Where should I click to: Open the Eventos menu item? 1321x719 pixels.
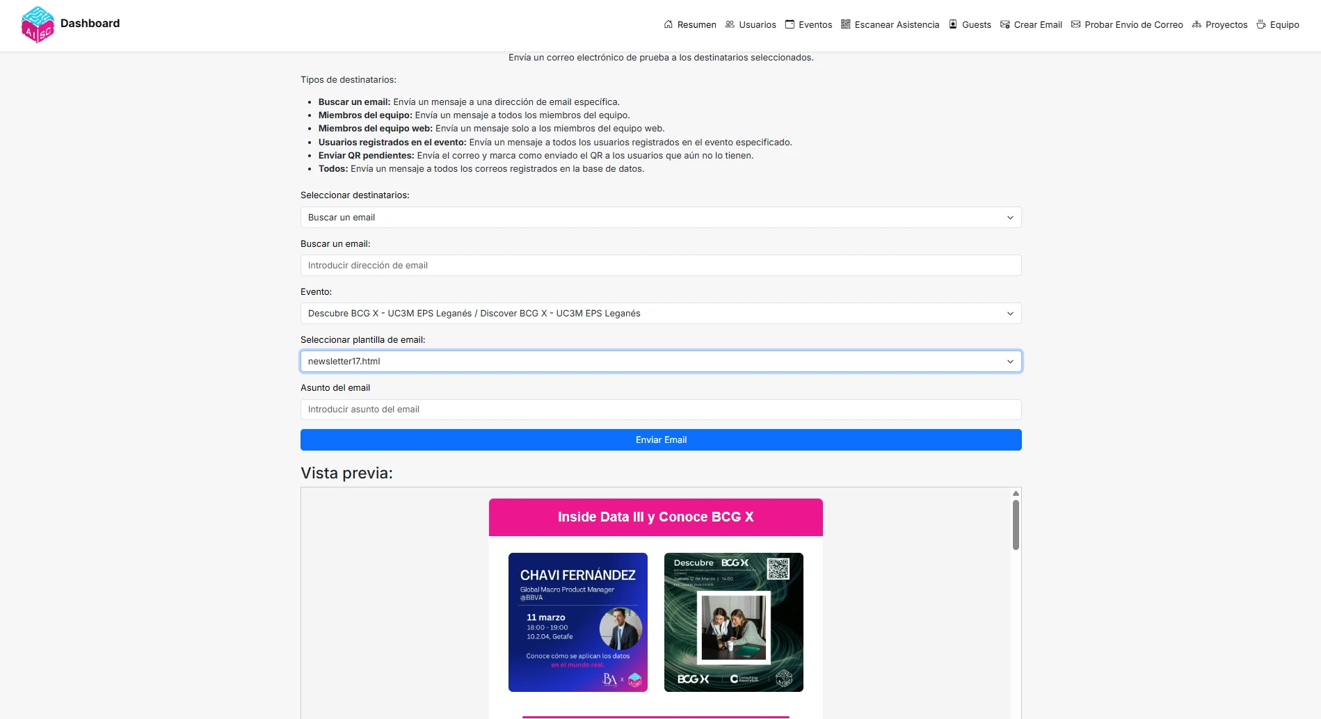tap(808, 24)
